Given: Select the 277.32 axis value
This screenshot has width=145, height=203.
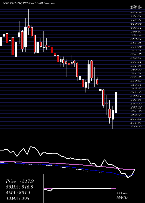Looking at the screenshot, I should (135, 118).
